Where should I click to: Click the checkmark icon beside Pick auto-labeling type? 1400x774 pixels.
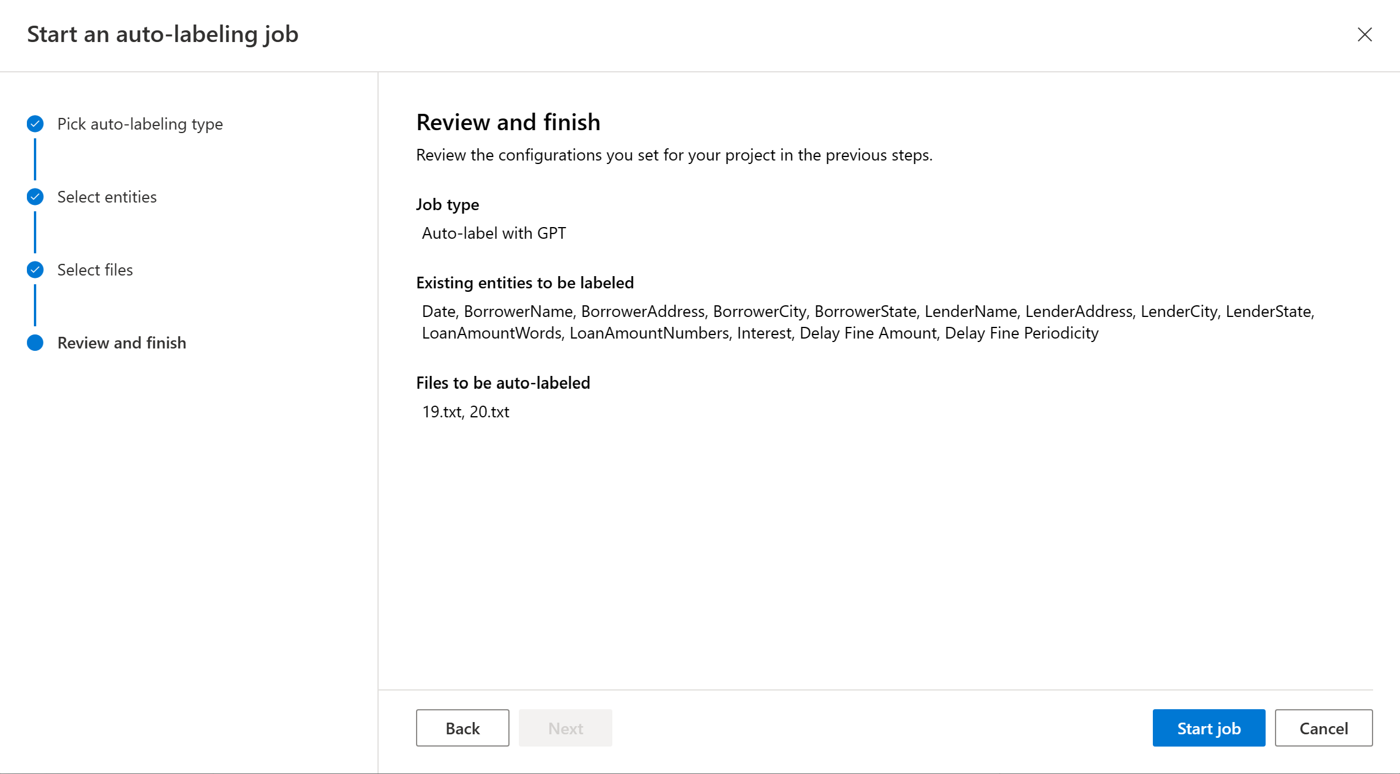point(35,124)
